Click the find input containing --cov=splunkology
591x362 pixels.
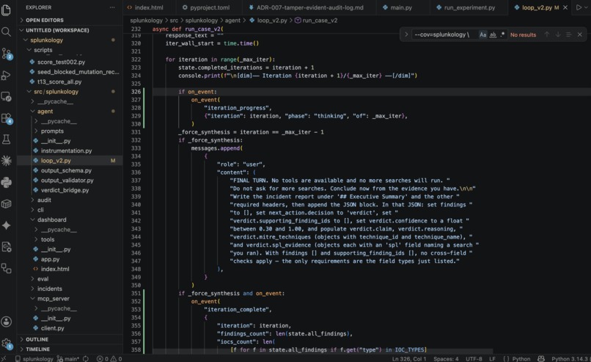point(445,35)
